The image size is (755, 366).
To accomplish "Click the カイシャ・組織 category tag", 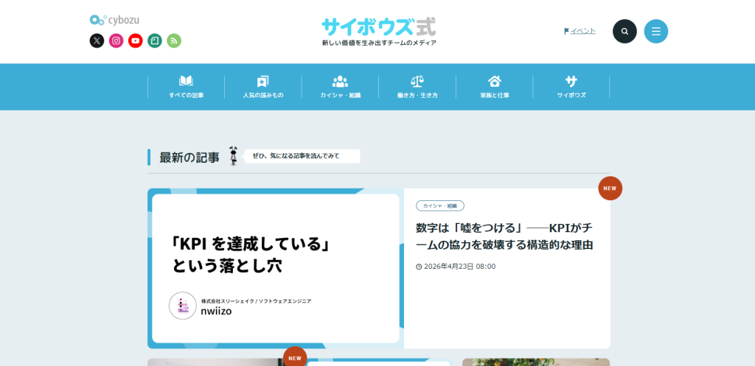I will click(440, 206).
